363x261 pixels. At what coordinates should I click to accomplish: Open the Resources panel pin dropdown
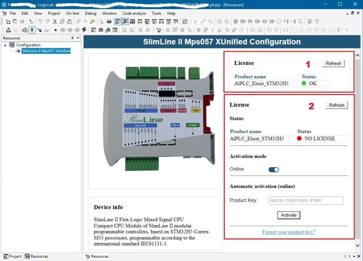coord(72,38)
